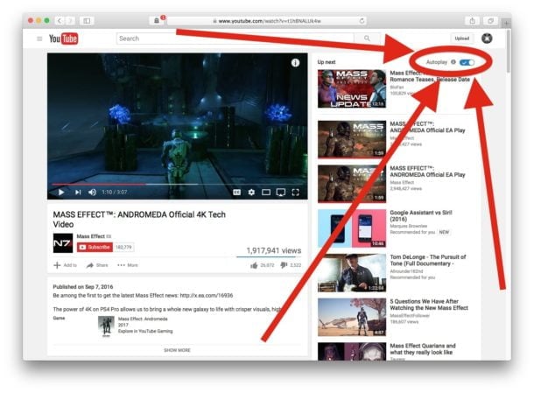Toggle the Autoplay switch off
This screenshot has height=393, width=534.
467,63
